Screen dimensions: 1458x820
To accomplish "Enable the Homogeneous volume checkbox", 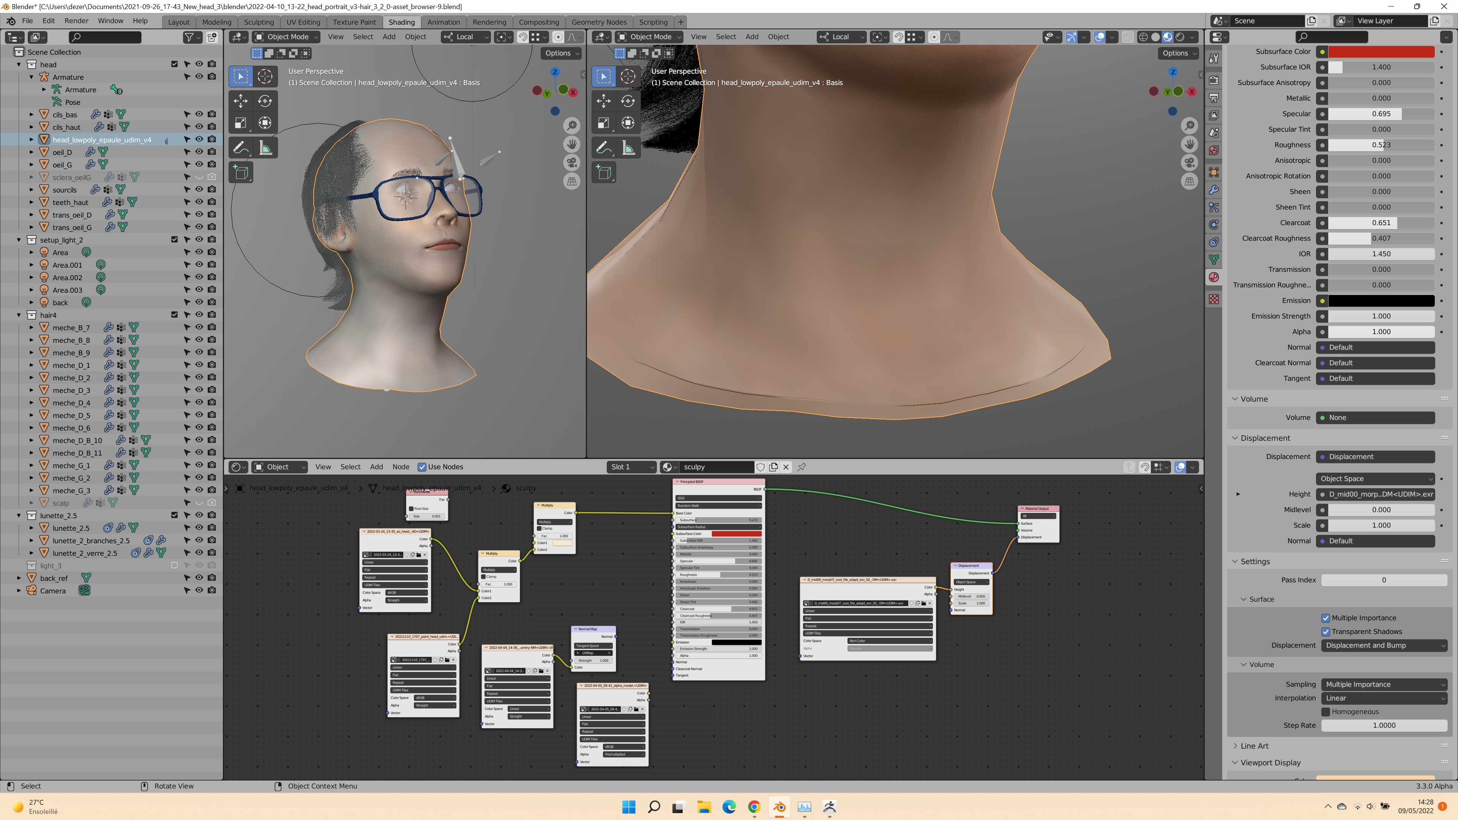I will 1325,711.
